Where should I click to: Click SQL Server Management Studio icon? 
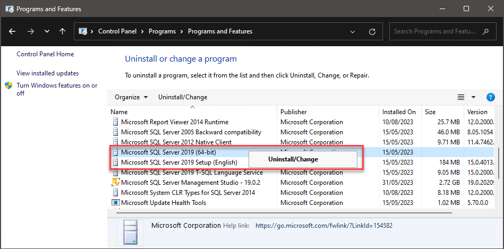[x=115, y=183]
